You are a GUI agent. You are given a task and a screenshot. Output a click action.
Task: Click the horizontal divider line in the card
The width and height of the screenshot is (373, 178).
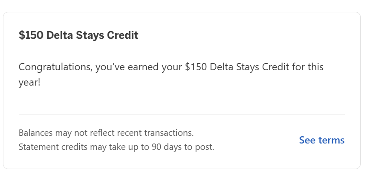[x=182, y=115]
